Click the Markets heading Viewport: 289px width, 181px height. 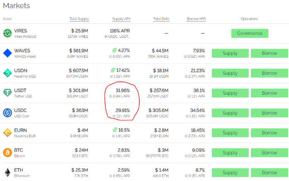coord(17,6)
